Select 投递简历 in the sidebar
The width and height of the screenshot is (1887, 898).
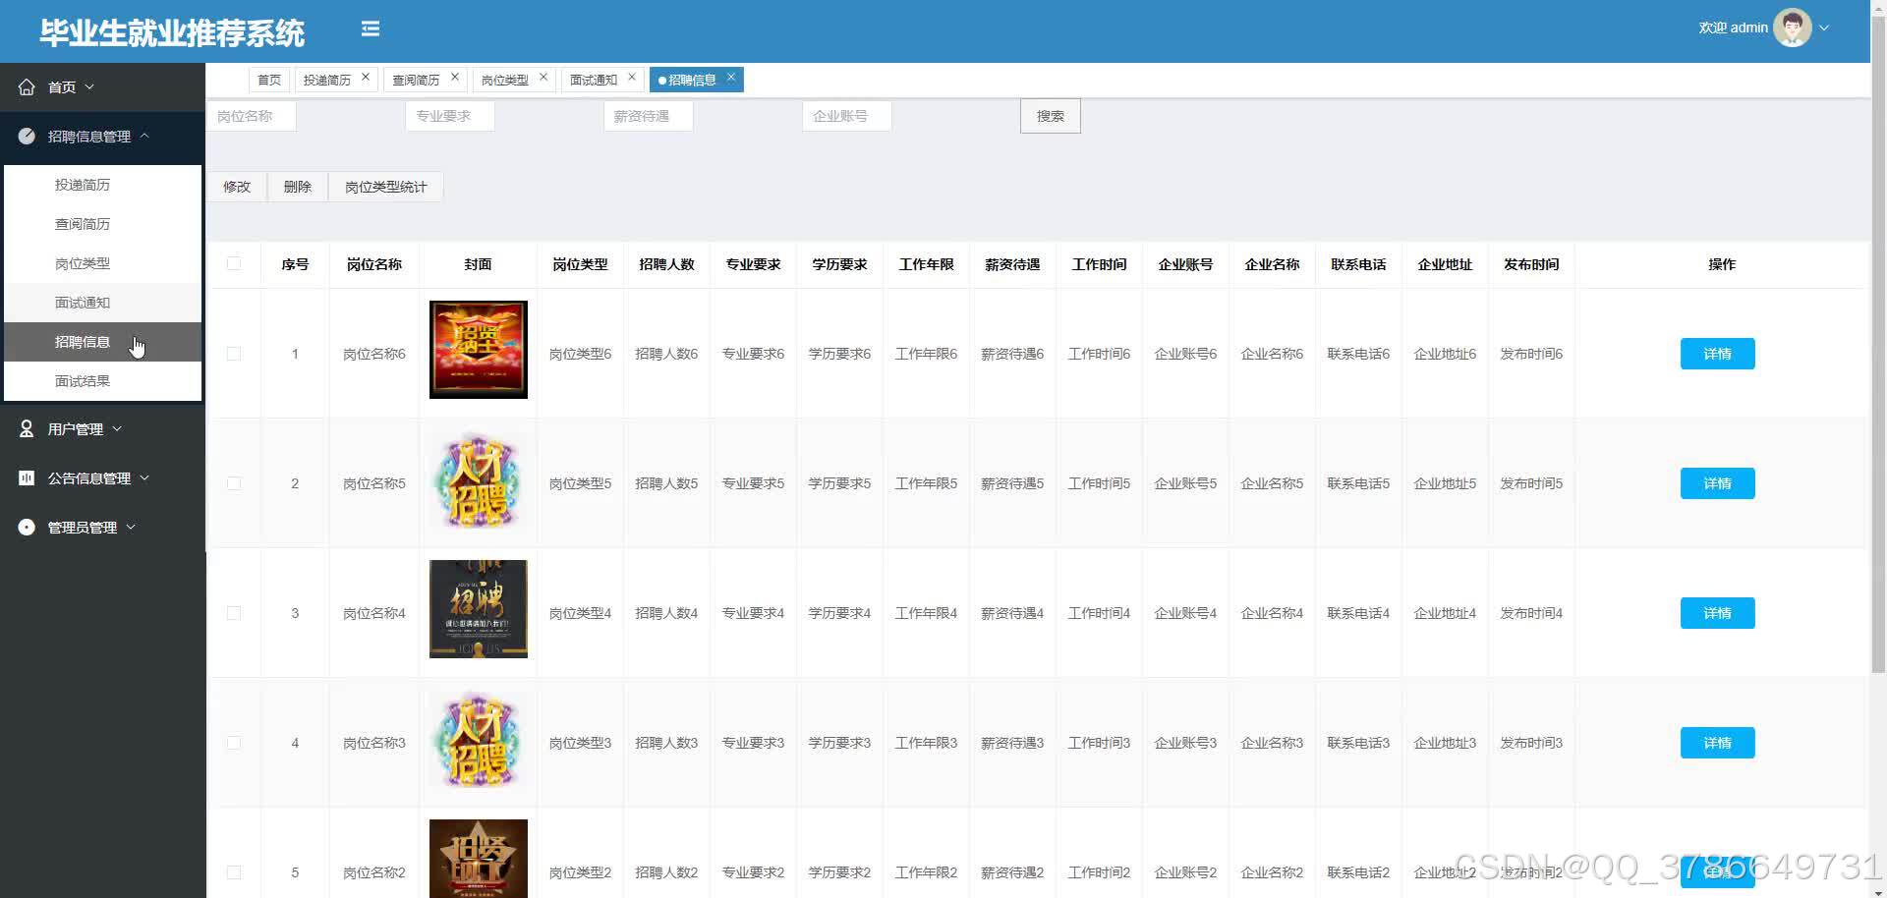point(102,185)
